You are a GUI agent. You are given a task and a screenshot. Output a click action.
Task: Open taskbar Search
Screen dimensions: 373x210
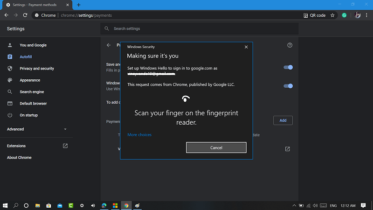16,205
